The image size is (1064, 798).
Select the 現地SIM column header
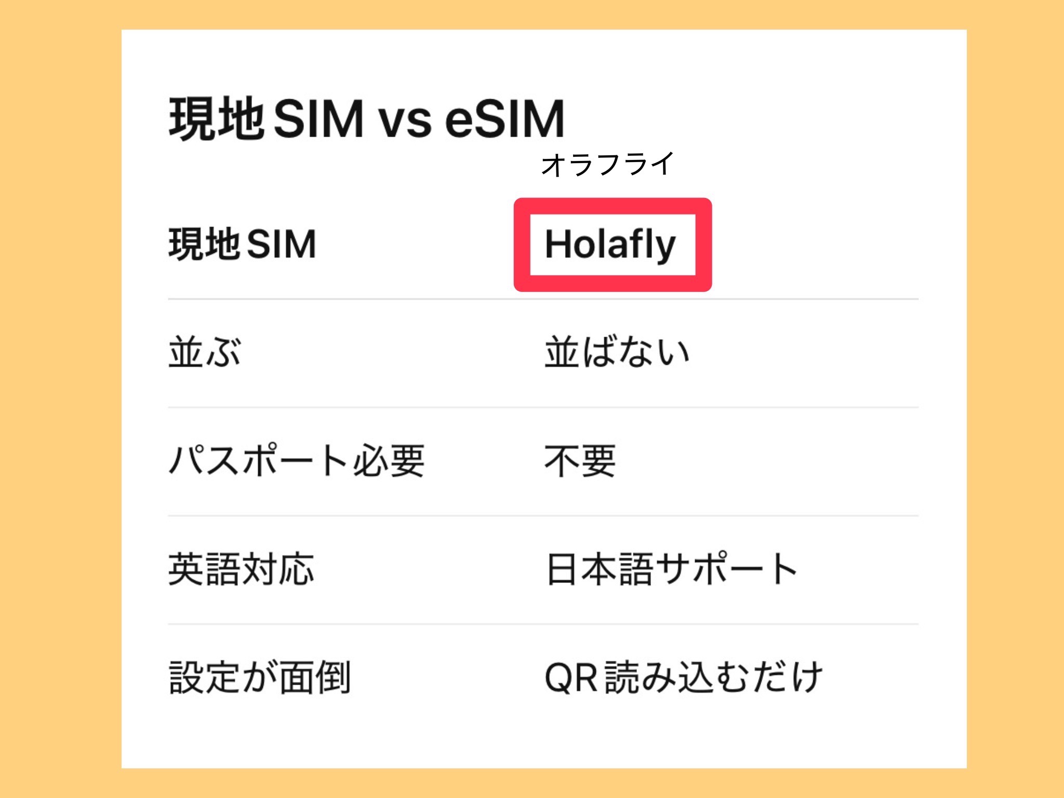(x=242, y=244)
